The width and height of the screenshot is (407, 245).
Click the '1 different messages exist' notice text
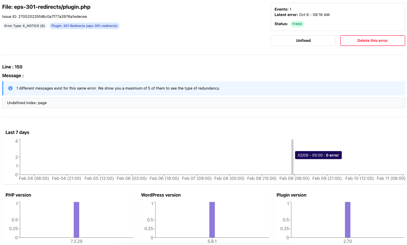(x=118, y=88)
